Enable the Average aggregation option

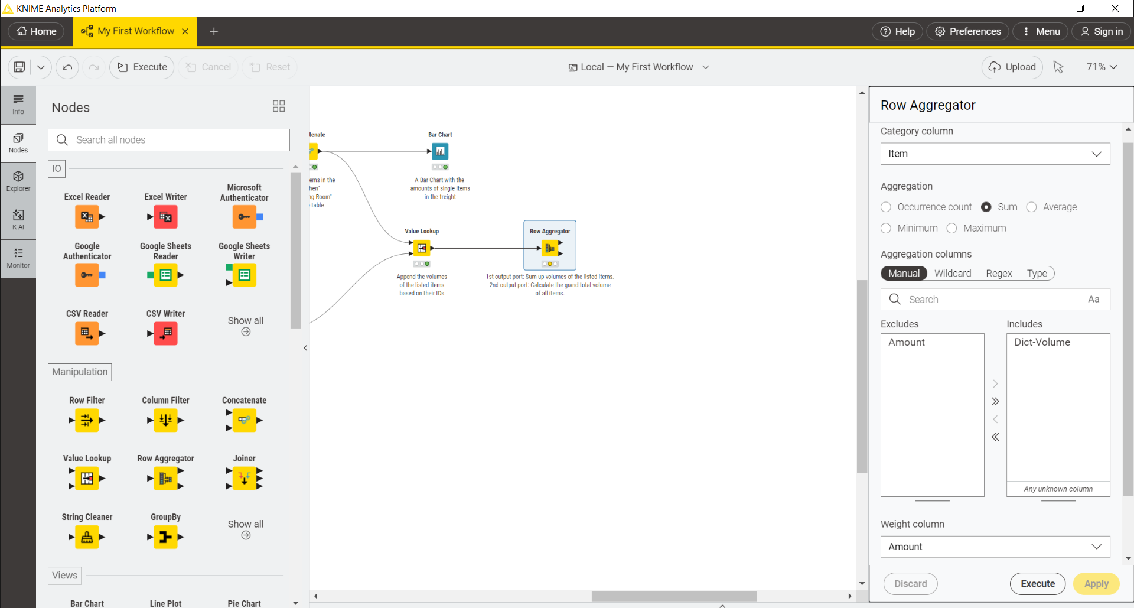[1032, 207]
